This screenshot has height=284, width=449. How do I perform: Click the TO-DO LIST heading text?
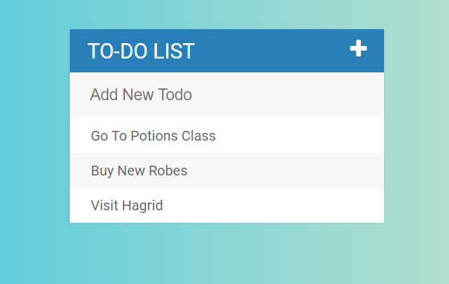click(x=141, y=51)
